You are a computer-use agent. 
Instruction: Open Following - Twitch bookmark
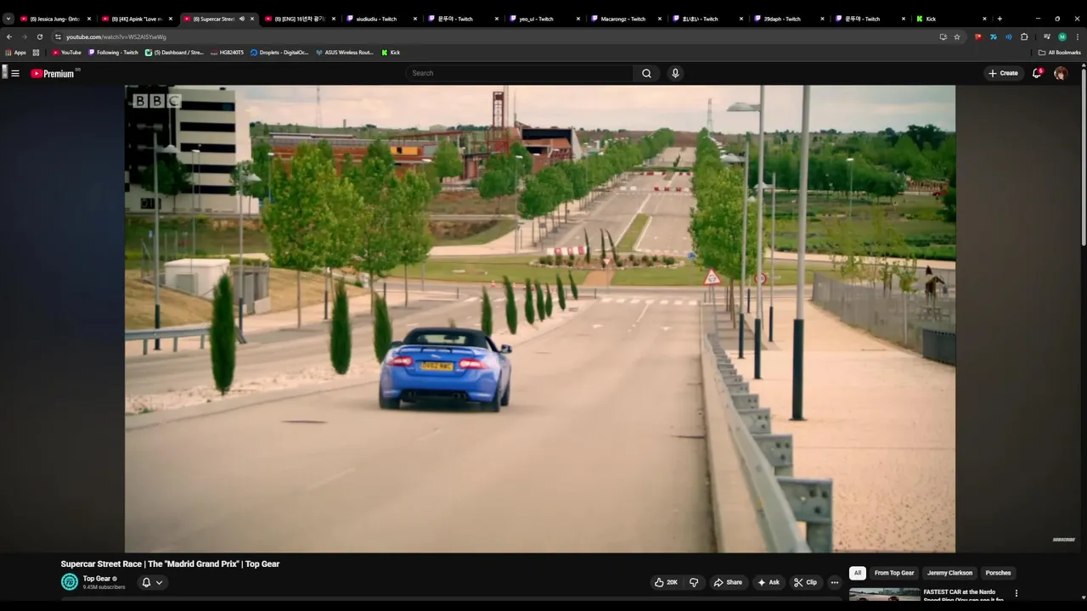click(113, 53)
